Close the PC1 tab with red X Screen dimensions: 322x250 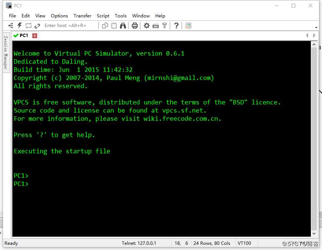(x=35, y=36)
